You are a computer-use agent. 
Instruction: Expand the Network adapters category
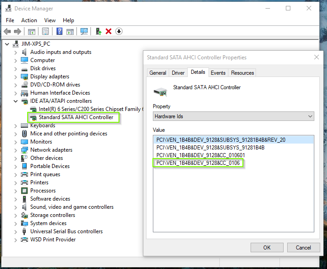pyautogui.click(x=16, y=150)
